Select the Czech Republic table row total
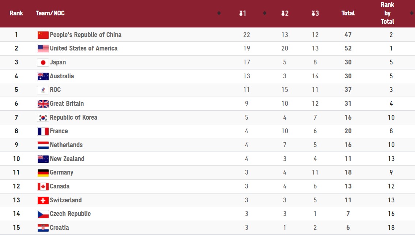Screen dimensions: 415x236 (348, 214)
